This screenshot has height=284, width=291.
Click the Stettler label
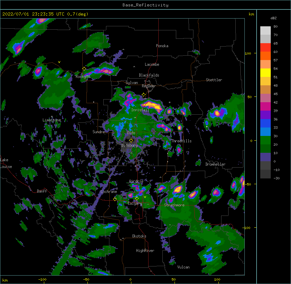coord(214,80)
